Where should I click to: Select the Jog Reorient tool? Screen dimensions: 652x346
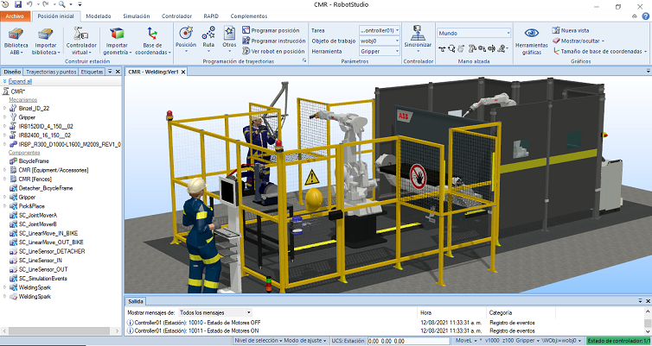tap(491, 48)
